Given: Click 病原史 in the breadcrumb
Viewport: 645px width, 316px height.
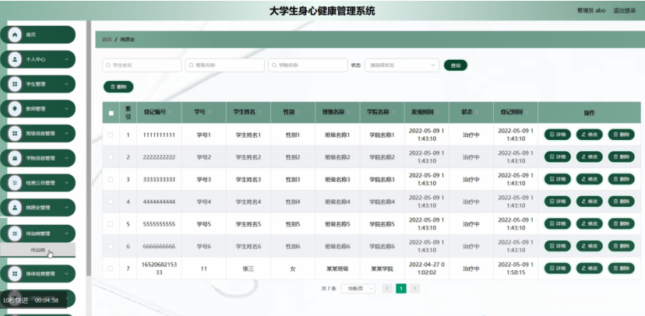Looking at the screenshot, I should click(128, 40).
